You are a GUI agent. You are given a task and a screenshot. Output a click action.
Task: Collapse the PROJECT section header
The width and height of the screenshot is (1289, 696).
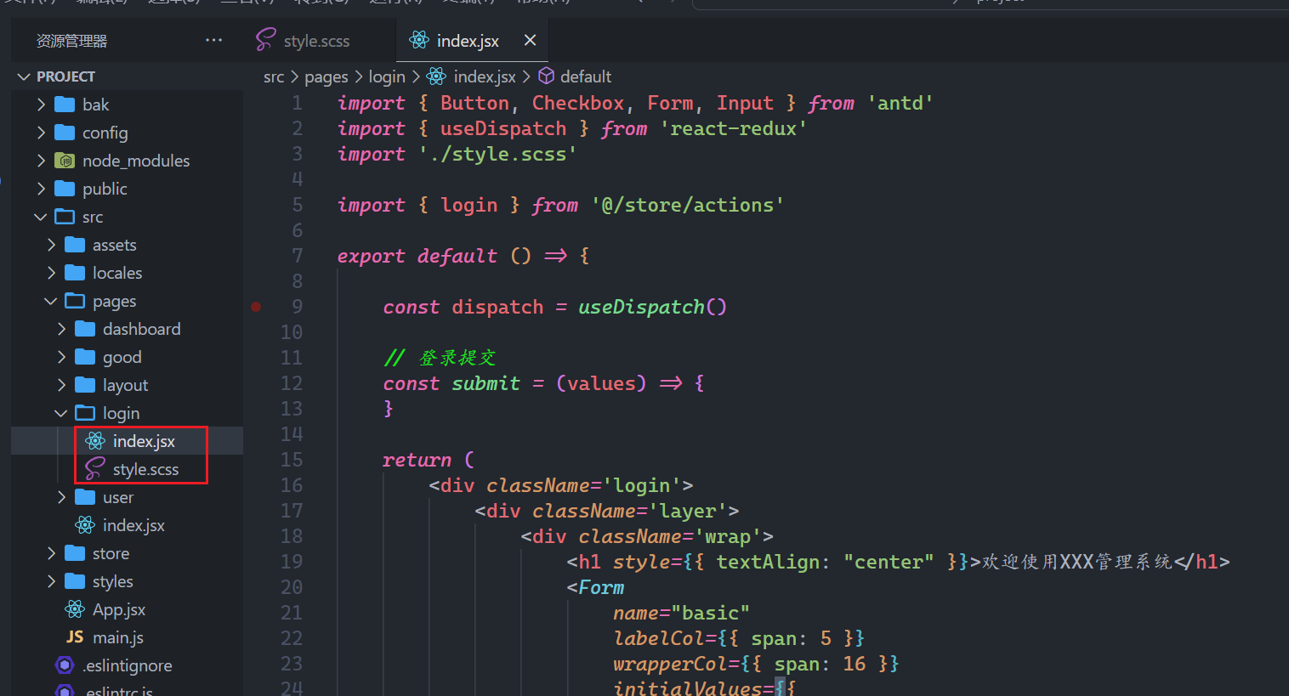(x=128, y=76)
